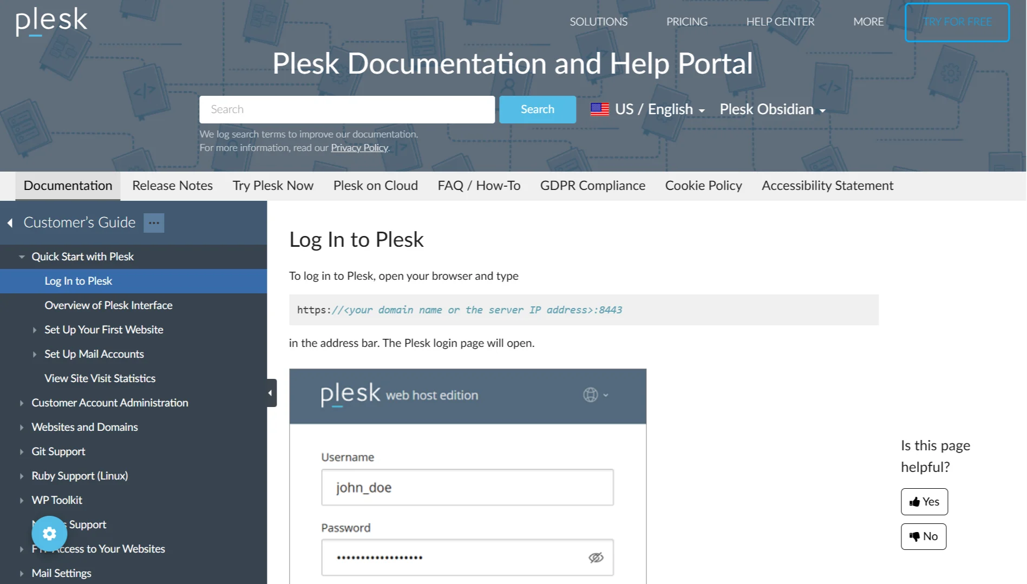
Task: Click the back arrow beside Customer's Guide
Action: coord(10,222)
